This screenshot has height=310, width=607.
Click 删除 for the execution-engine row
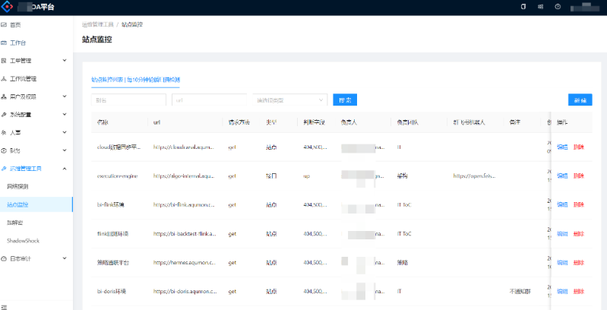(x=579, y=176)
